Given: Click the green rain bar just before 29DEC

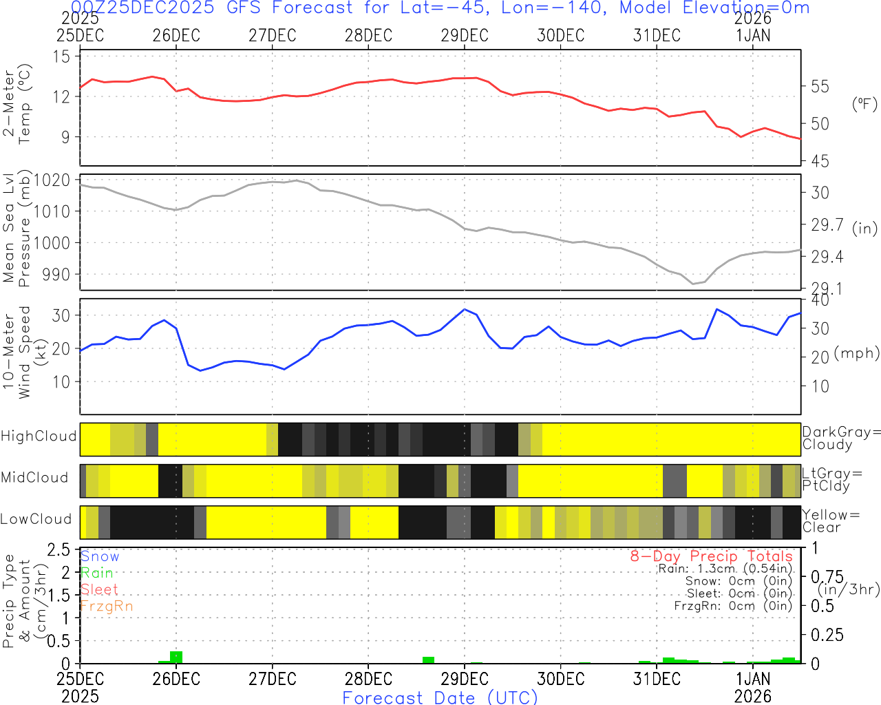Looking at the screenshot, I should point(428,660).
